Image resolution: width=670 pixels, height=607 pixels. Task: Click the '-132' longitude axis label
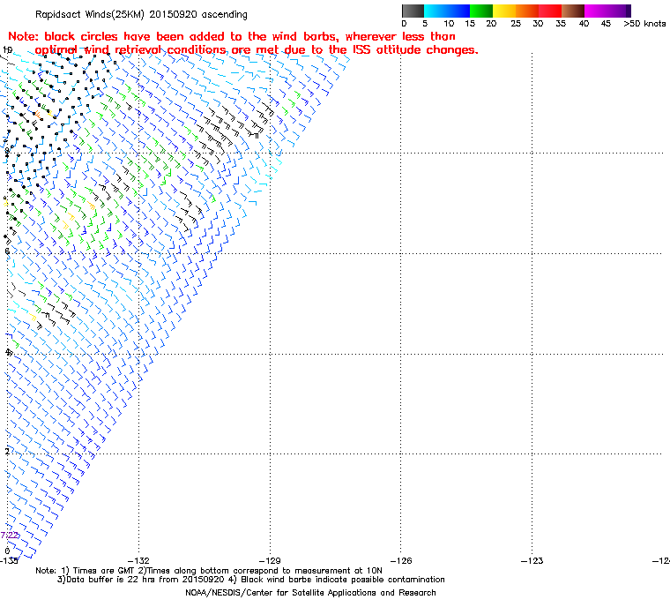pyautogui.click(x=139, y=560)
